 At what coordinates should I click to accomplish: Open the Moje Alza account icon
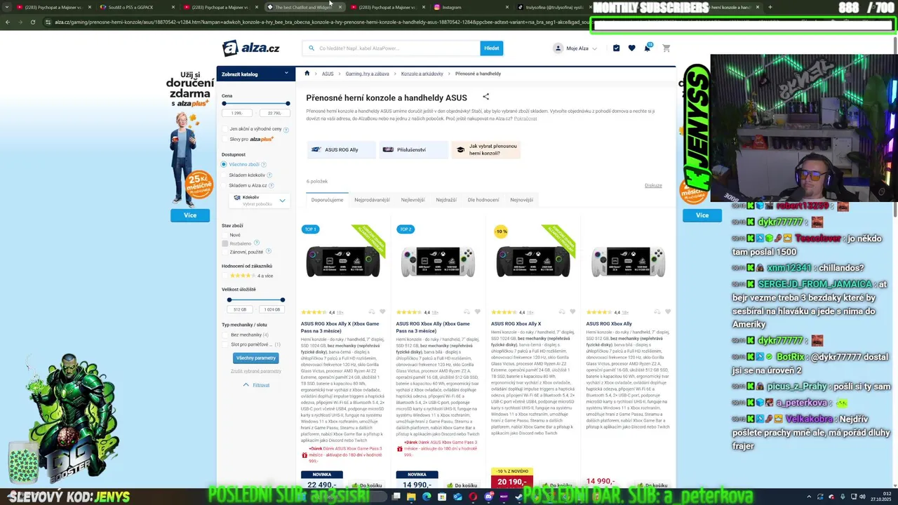[x=558, y=48]
